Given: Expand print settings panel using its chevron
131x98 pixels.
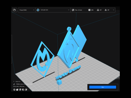Looking at the screenshot, I should tap(114, 10).
